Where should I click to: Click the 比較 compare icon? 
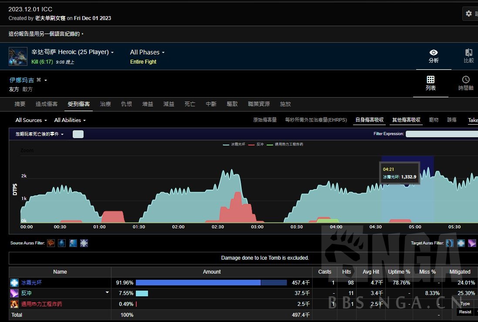click(x=469, y=53)
